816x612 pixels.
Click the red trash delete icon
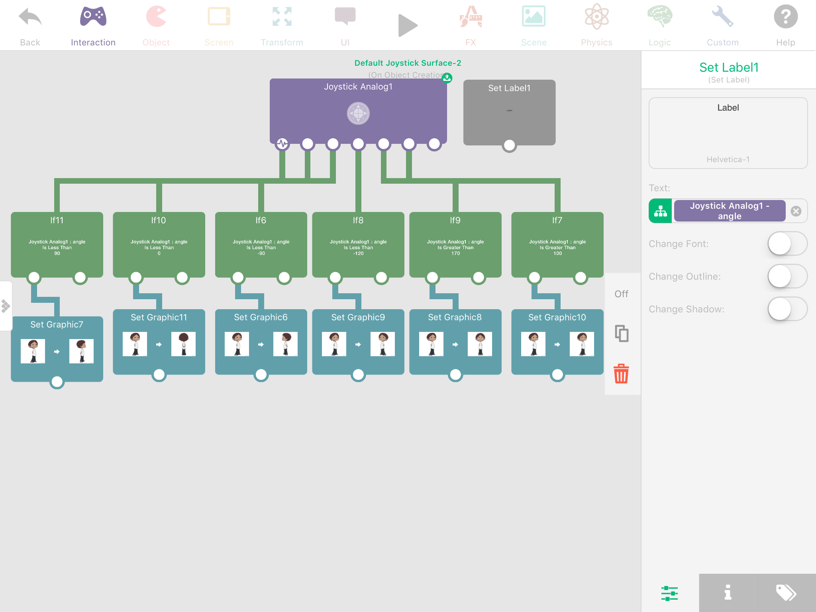tap(621, 374)
